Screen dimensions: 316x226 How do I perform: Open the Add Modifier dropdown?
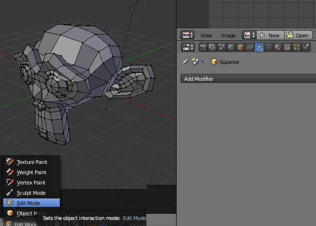click(248, 79)
